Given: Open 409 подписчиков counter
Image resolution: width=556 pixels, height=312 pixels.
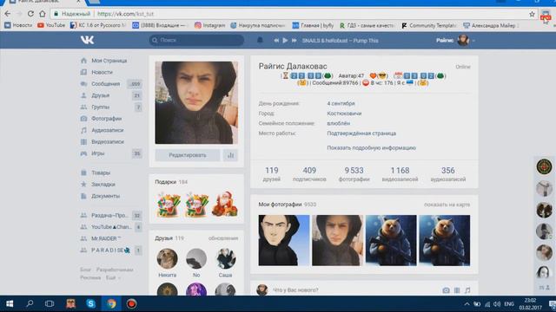Looking at the screenshot, I should click(309, 174).
